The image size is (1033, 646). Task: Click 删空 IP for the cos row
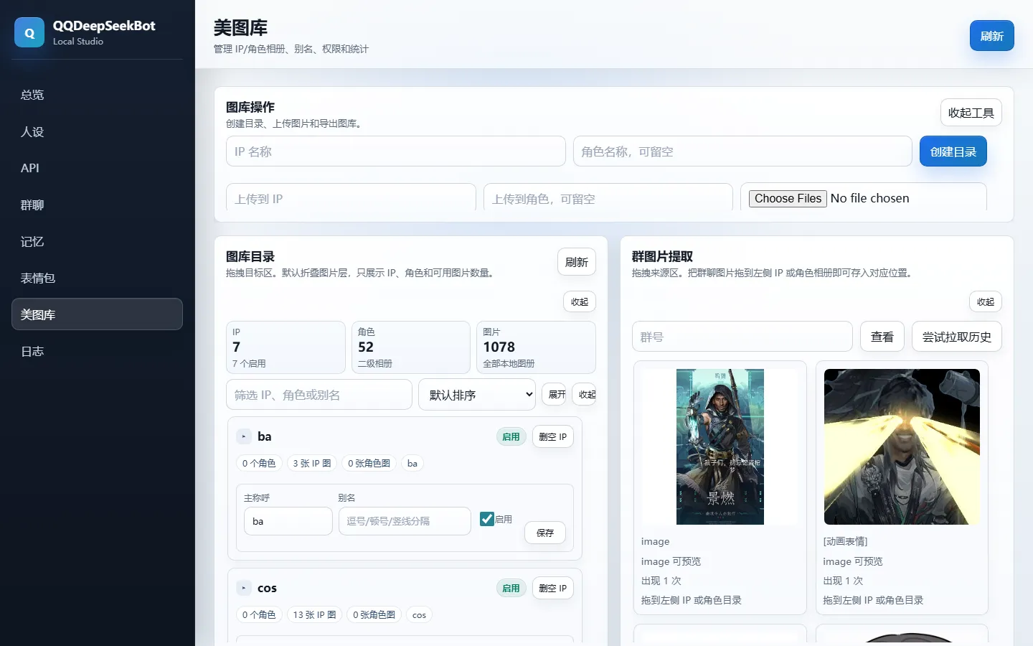tap(552, 588)
